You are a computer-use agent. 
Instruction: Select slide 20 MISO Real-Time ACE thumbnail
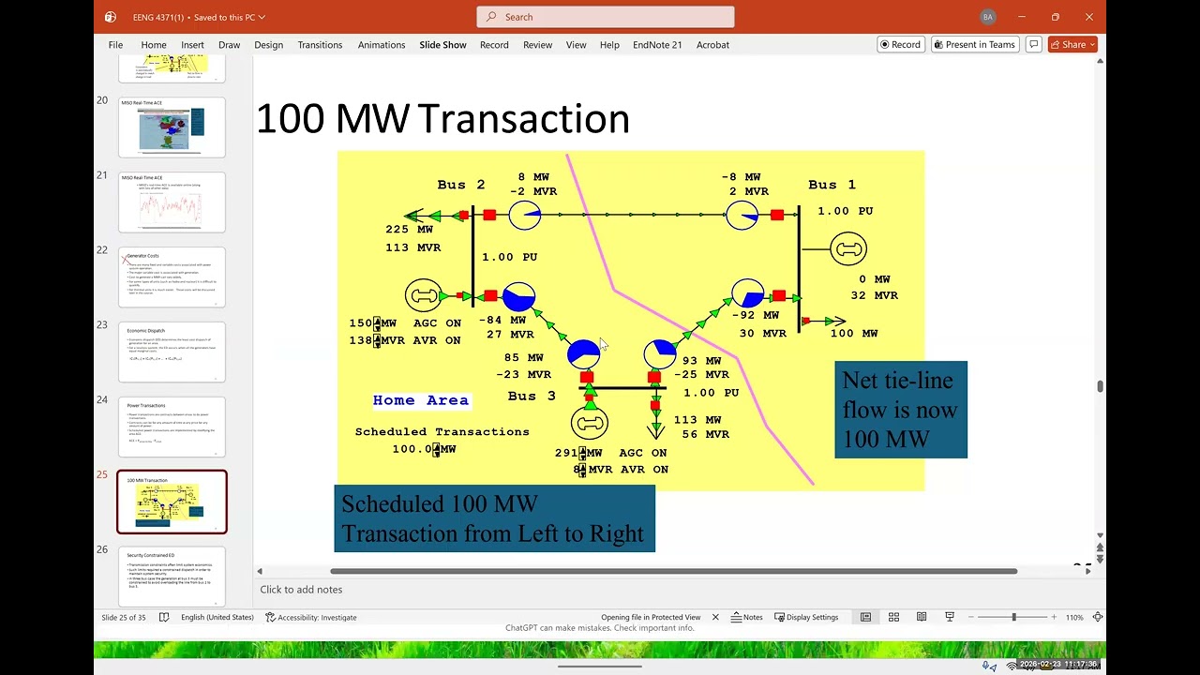point(172,127)
